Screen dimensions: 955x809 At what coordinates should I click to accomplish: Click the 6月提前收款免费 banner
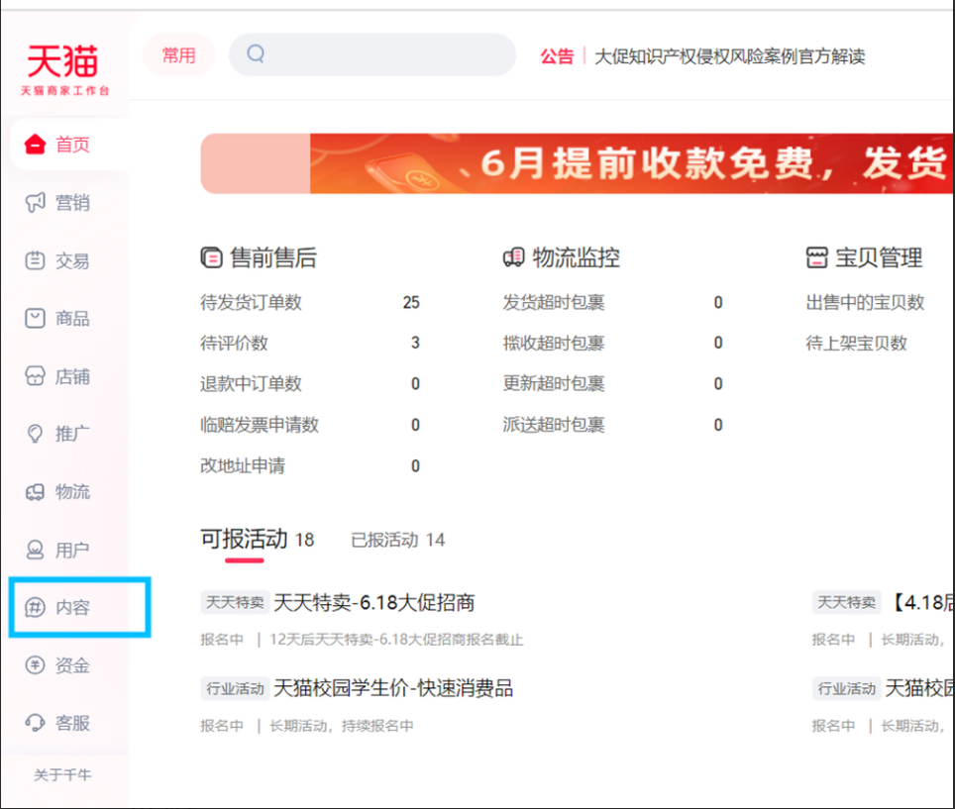[x=577, y=163]
